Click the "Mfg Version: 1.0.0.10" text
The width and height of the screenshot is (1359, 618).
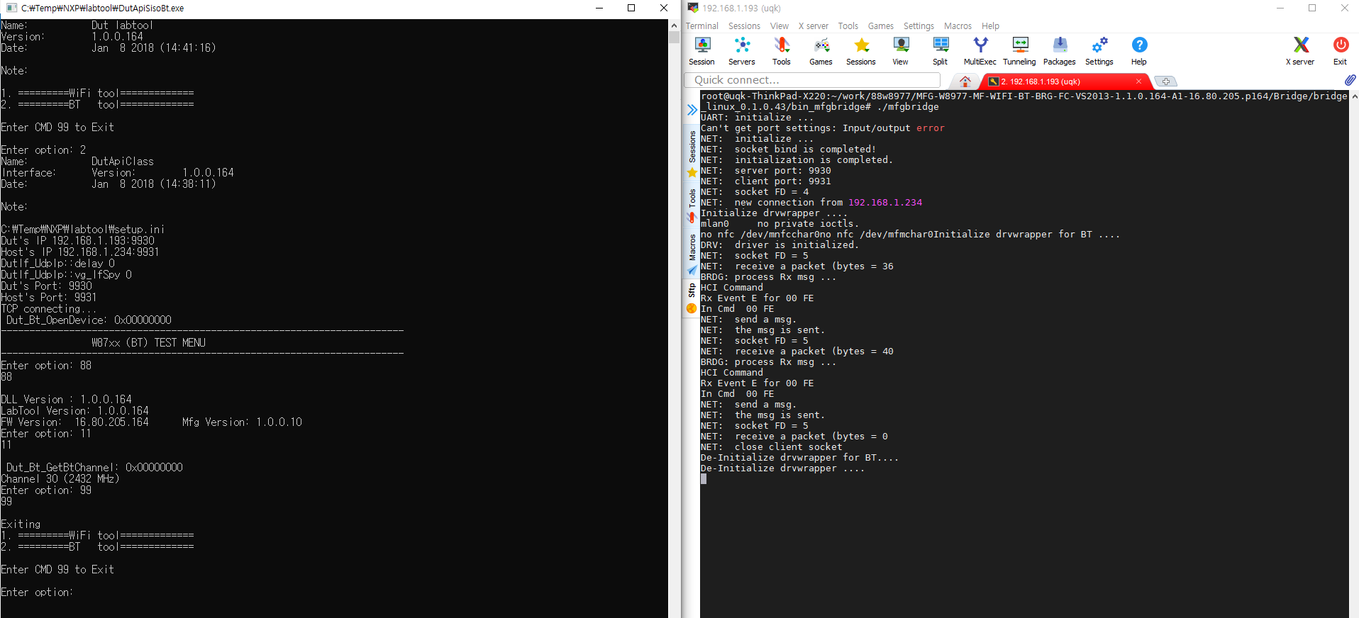point(242,422)
